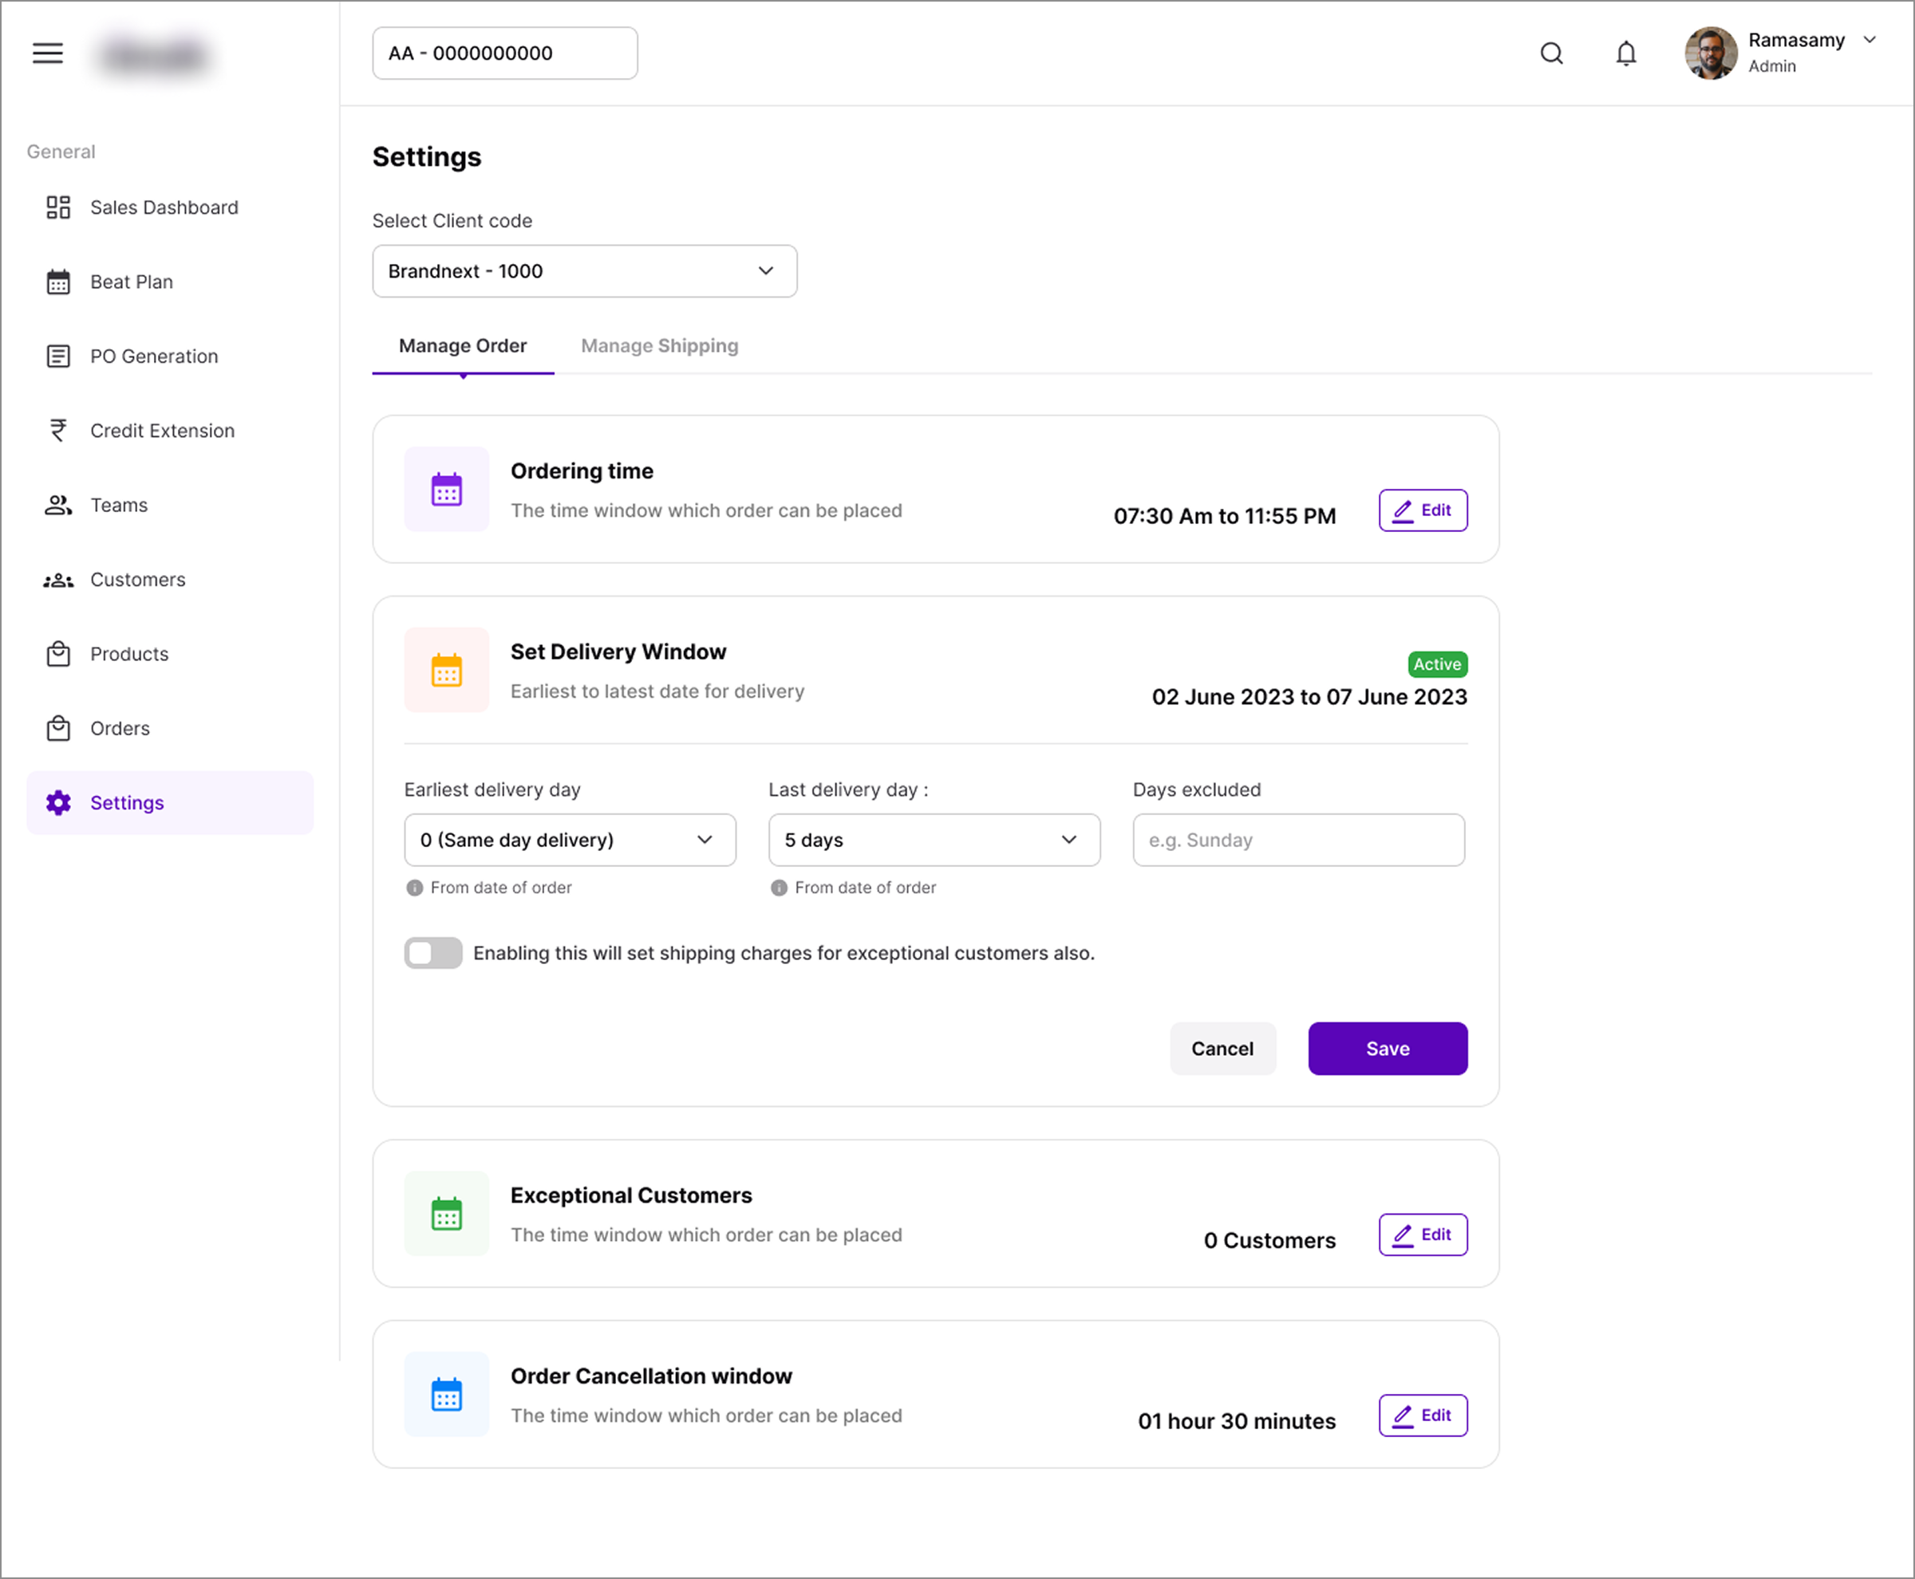Screen dimensions: 1915x1579
Task: Switch to Manage Order tab
Action: (x=462, y=345)
